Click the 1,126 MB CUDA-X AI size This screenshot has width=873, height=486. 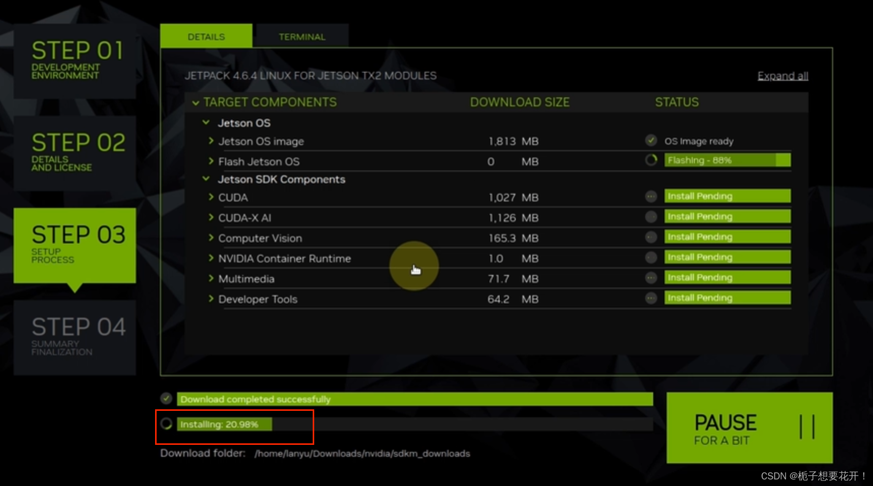514,218
